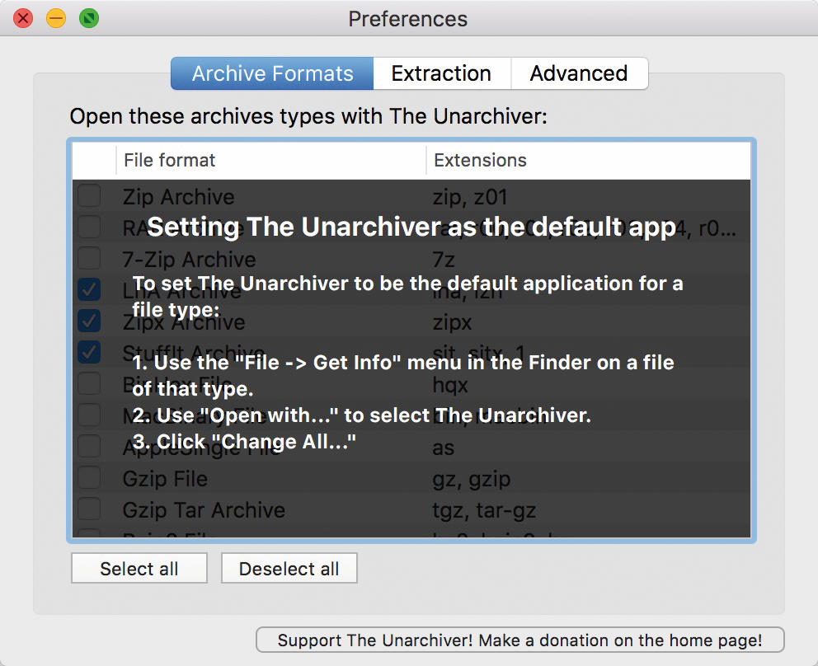This screenshot has height=666, width=818.
Task: Select the Gzip Tar Archive row name
Action: coord(204,510)
